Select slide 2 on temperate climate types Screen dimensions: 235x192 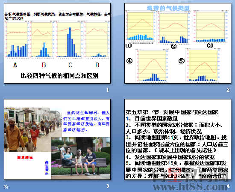(x=178, y=43)
